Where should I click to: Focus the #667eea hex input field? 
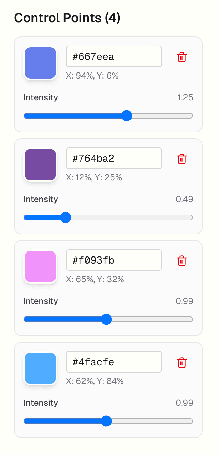click(114, 56)
